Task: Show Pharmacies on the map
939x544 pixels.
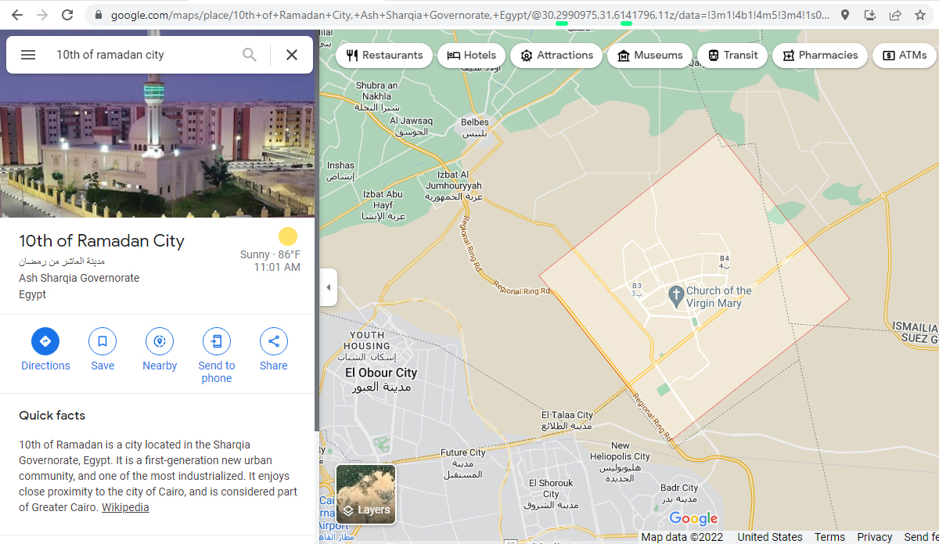Action: pos(820,56)
